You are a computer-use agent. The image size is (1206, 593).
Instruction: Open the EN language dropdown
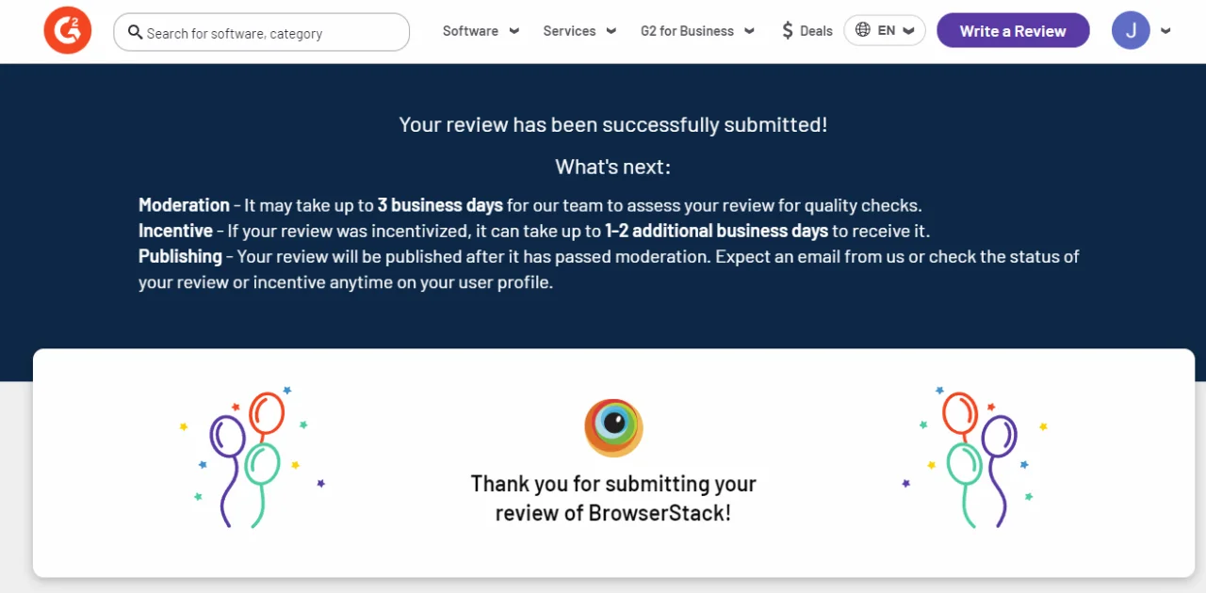885,30
